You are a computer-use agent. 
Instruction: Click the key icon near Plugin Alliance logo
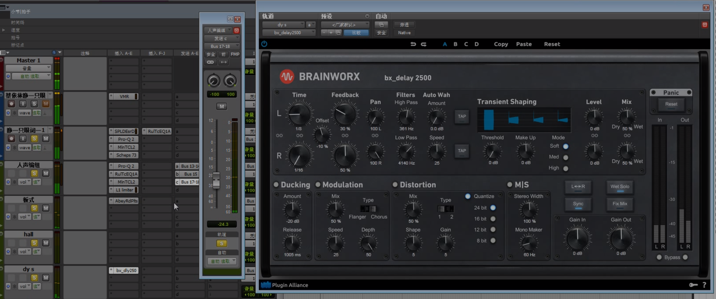coord(693,285)
